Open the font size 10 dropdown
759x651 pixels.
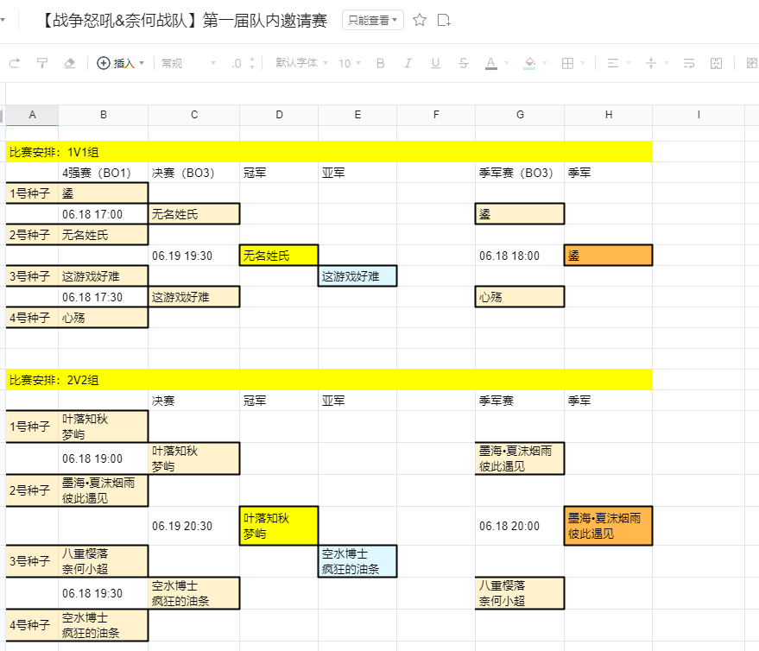350,63
